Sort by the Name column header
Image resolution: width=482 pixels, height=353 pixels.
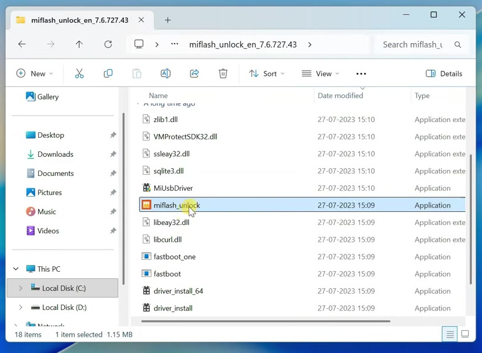tap(158, 96)
